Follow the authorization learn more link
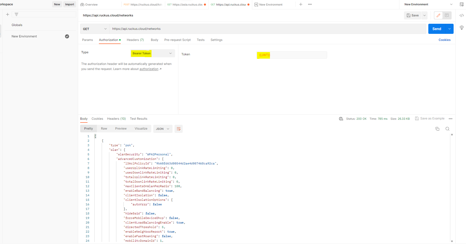The height and width of the screenshot is (245, 466). 149,69
